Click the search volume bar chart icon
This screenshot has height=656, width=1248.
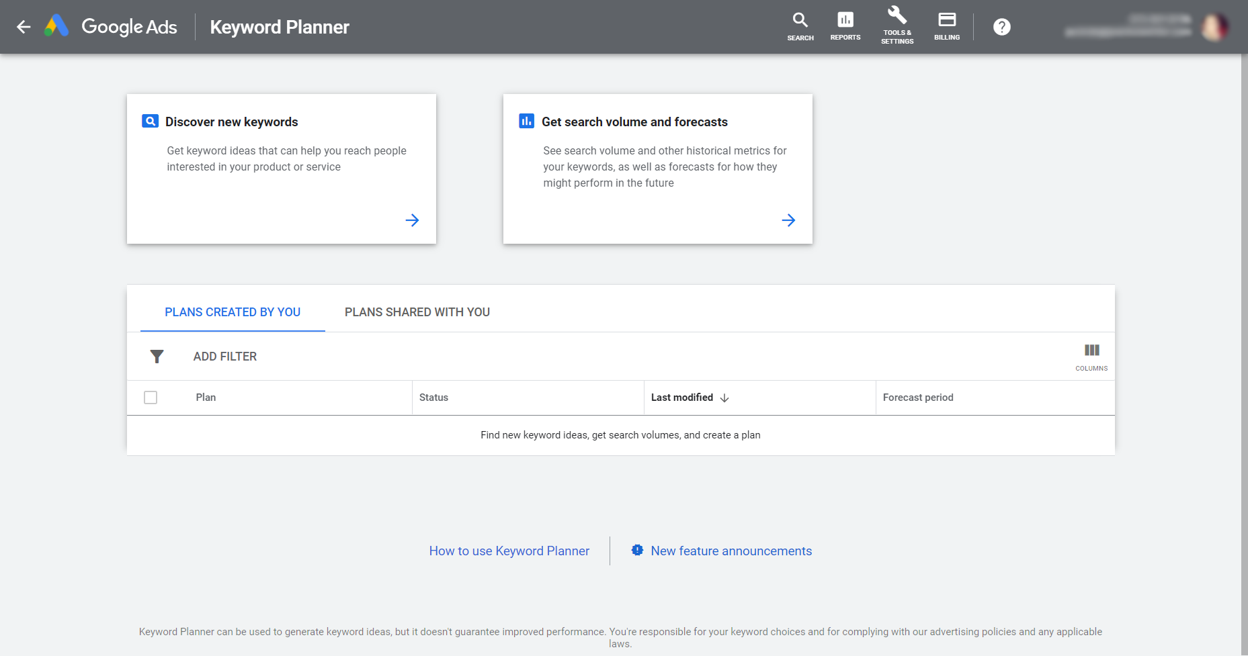pyautogui.click(x=527, y=122)
